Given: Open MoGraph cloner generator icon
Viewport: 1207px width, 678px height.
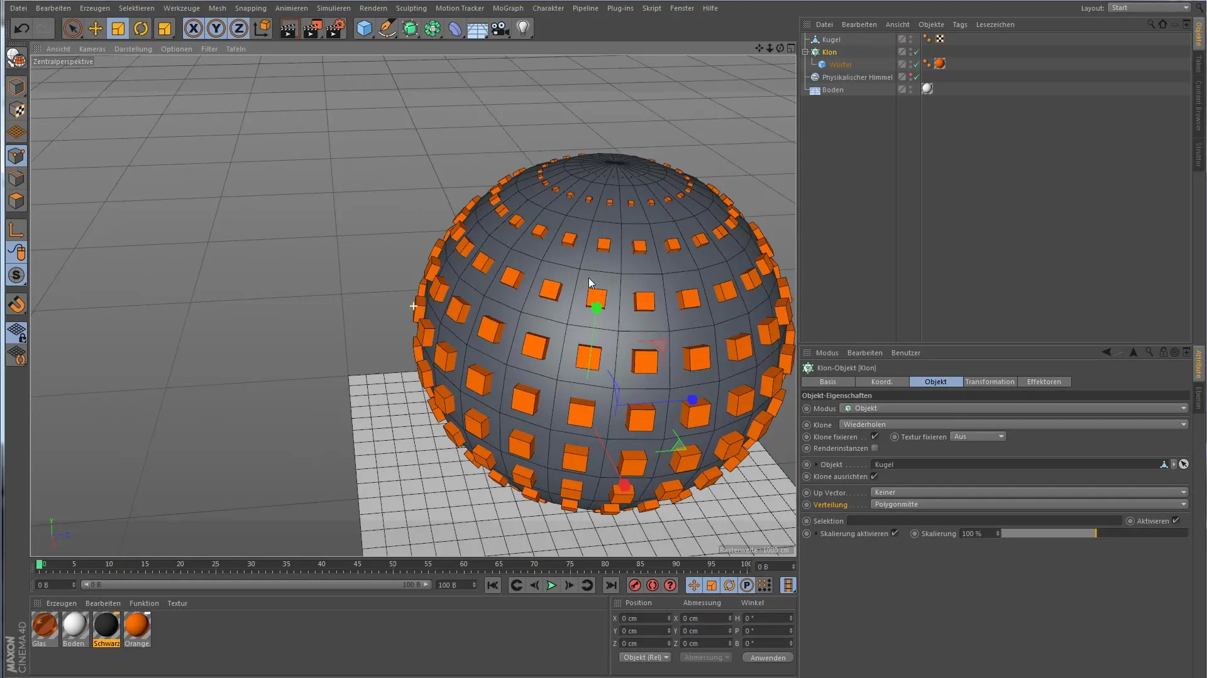Looking at the screenshot, I should pyautogui.click(x=433, y=28).
